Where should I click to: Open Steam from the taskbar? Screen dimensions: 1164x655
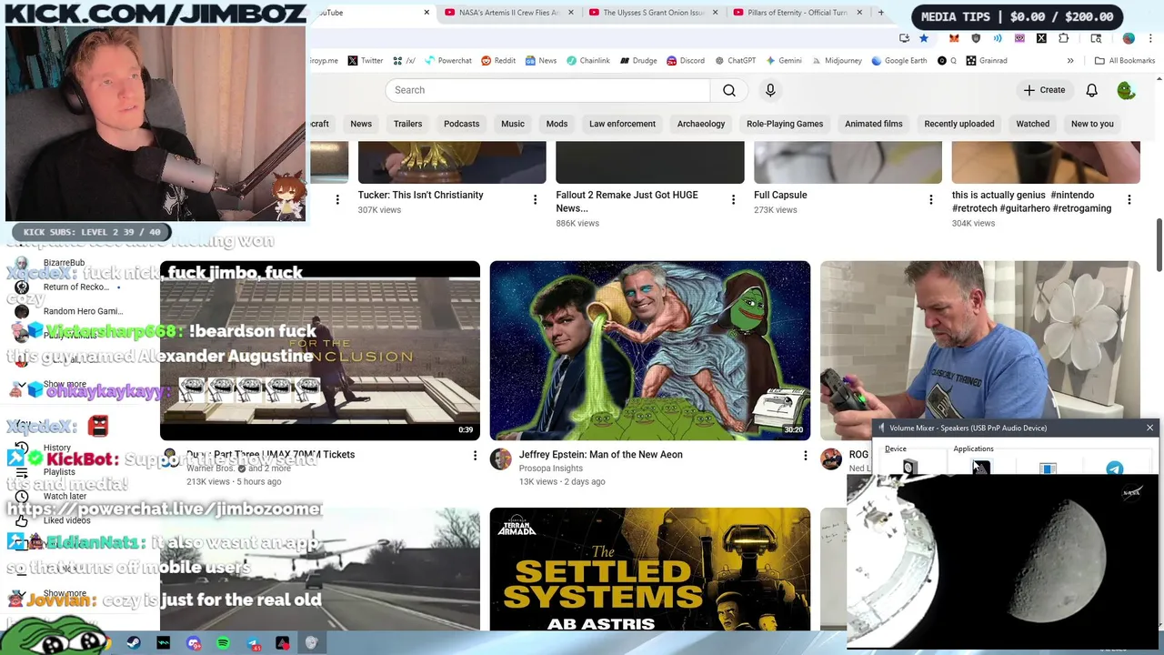pos(134,643)
